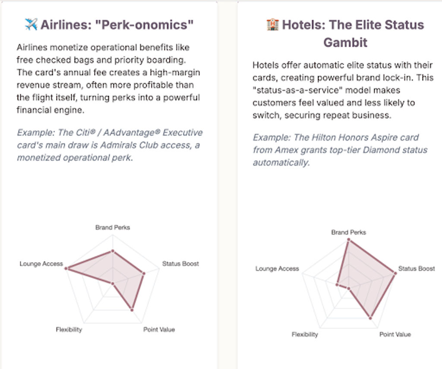Select the Hotels Elite Status Gambit heading

(345, 34)
